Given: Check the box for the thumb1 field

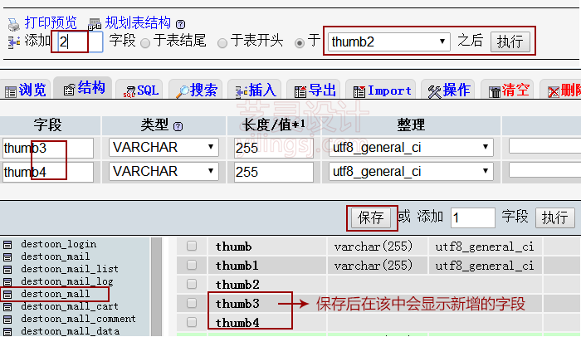Looking at the screenshot, I should (192, 265).
